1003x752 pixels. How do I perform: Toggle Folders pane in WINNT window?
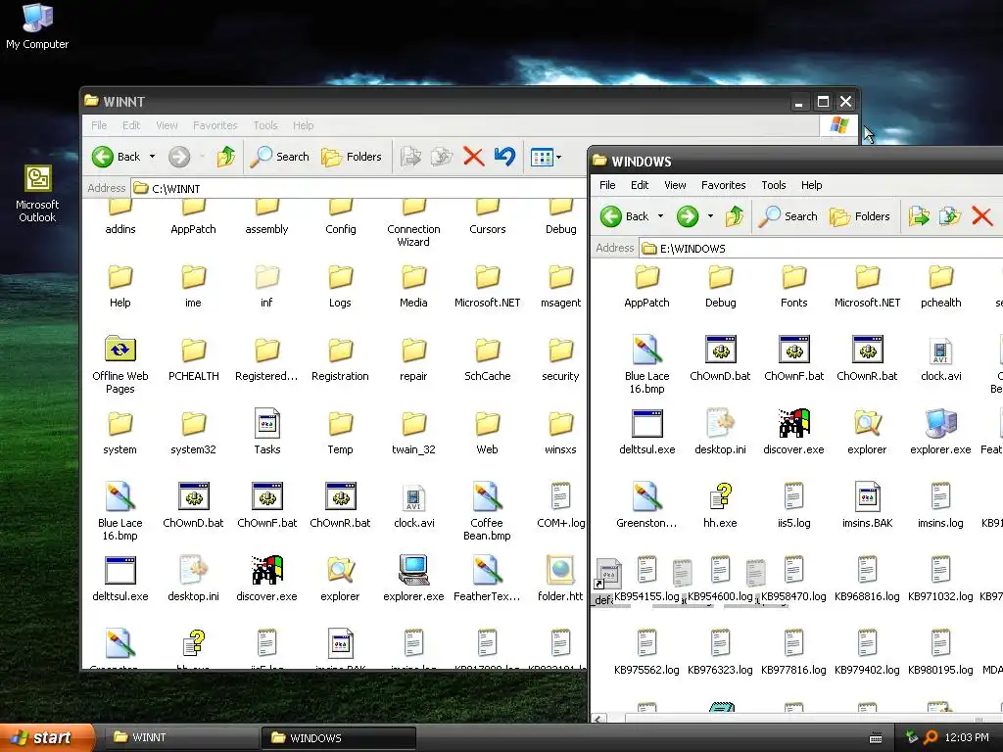click(x=352, y=157)
